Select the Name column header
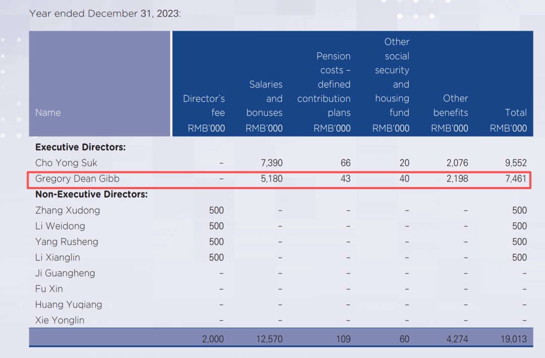The height and width of the screenshot is (358, 545). 48,113
